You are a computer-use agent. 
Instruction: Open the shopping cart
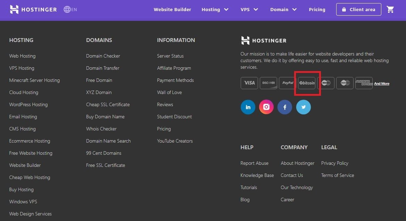point(390,10)
